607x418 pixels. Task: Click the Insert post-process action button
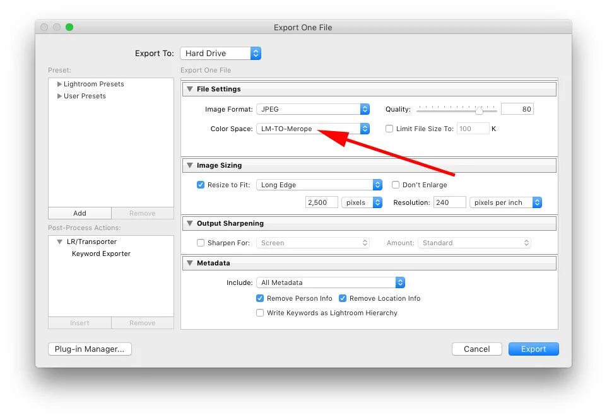(x=80, y=323)
